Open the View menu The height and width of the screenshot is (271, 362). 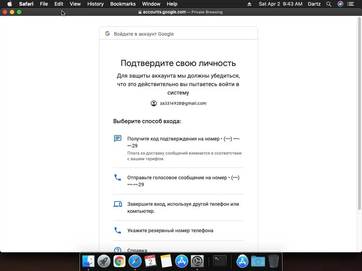pos(75,4)
